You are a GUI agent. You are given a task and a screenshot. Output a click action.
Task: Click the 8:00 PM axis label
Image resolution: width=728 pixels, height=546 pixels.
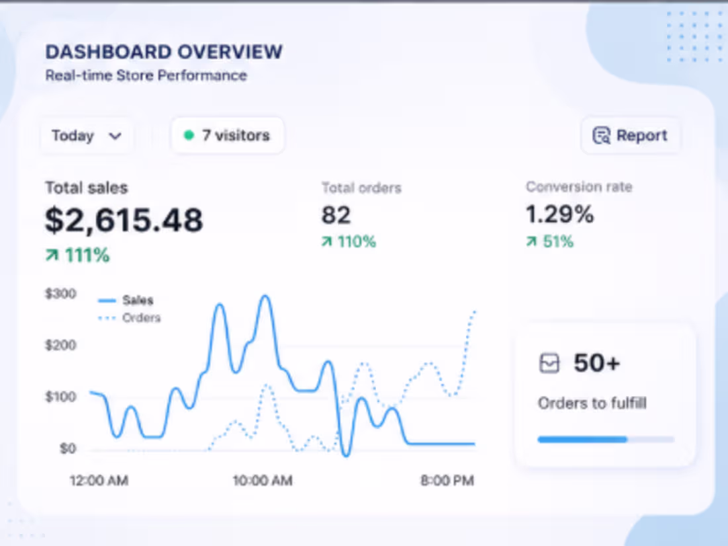(x=447, y=481)
